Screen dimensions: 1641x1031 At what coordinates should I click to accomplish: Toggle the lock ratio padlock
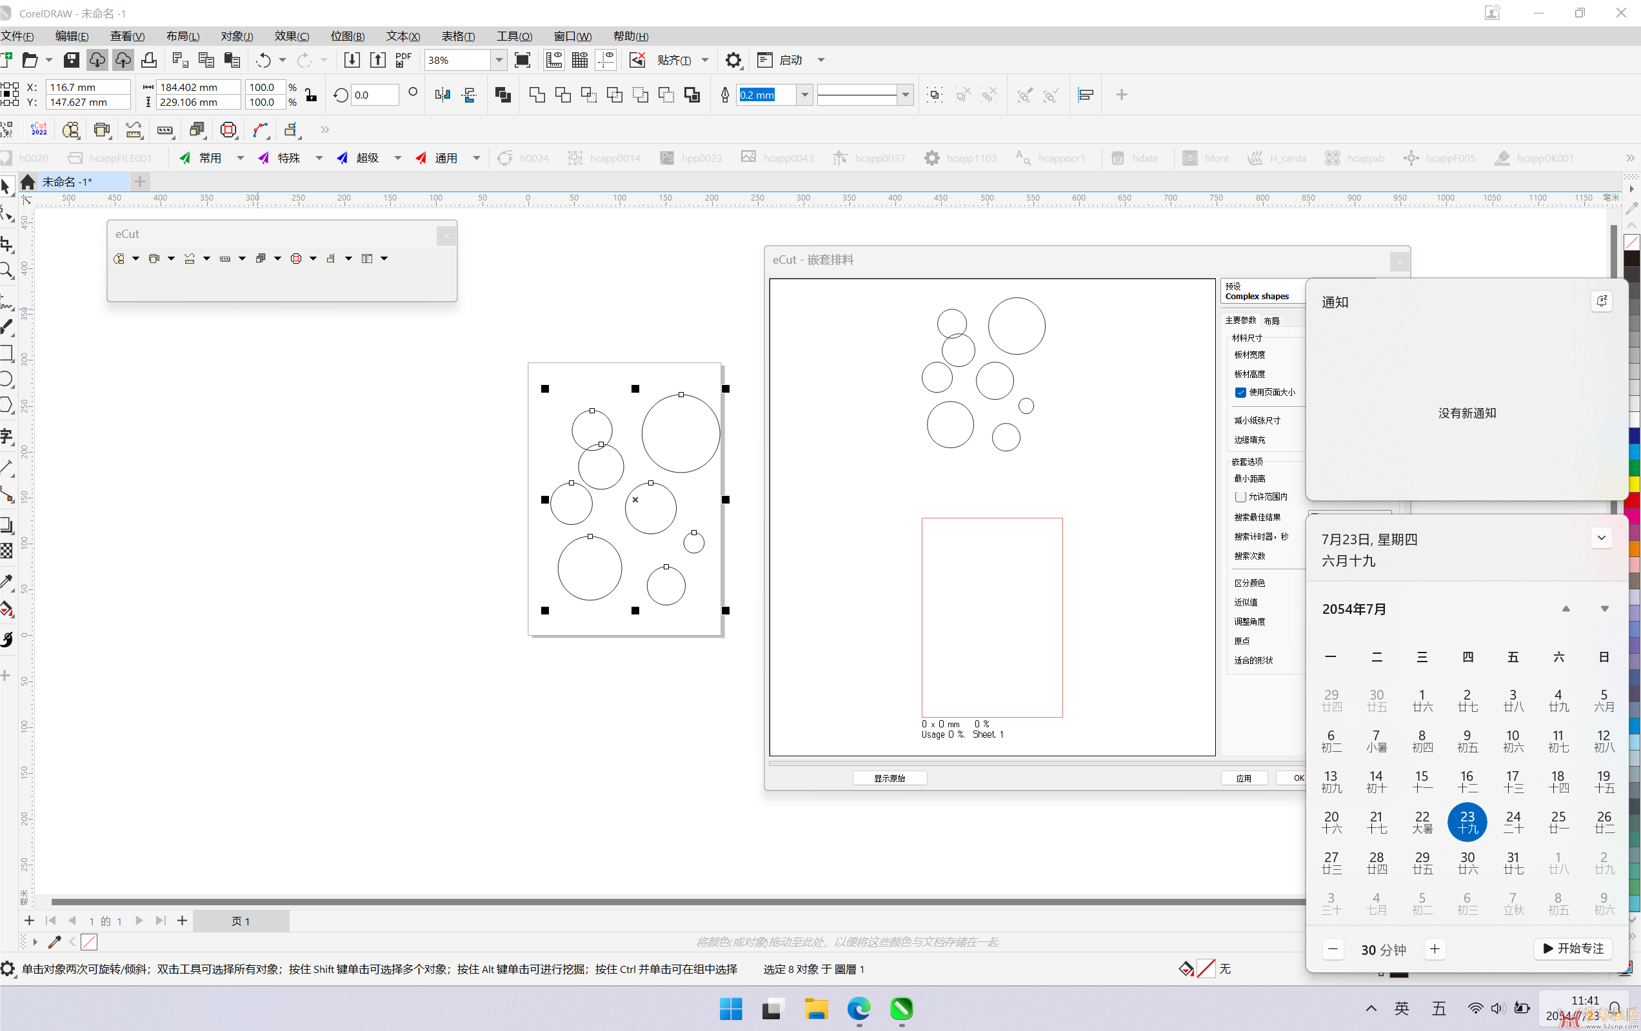click(311, 95)
